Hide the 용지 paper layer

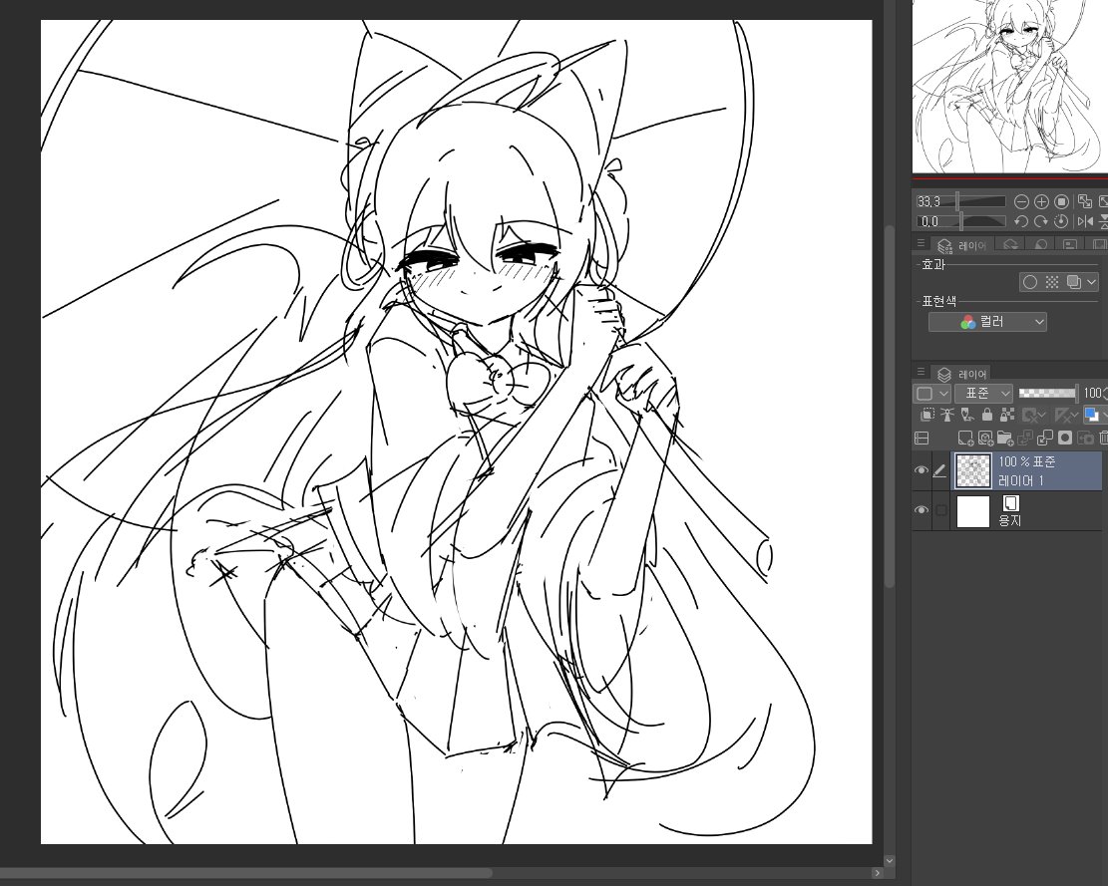[921, 510]
